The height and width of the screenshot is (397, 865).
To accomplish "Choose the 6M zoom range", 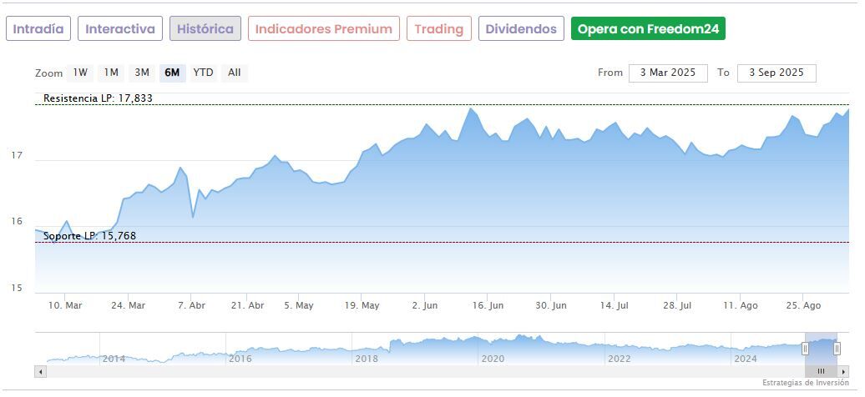I will click(x=172, y=73).
